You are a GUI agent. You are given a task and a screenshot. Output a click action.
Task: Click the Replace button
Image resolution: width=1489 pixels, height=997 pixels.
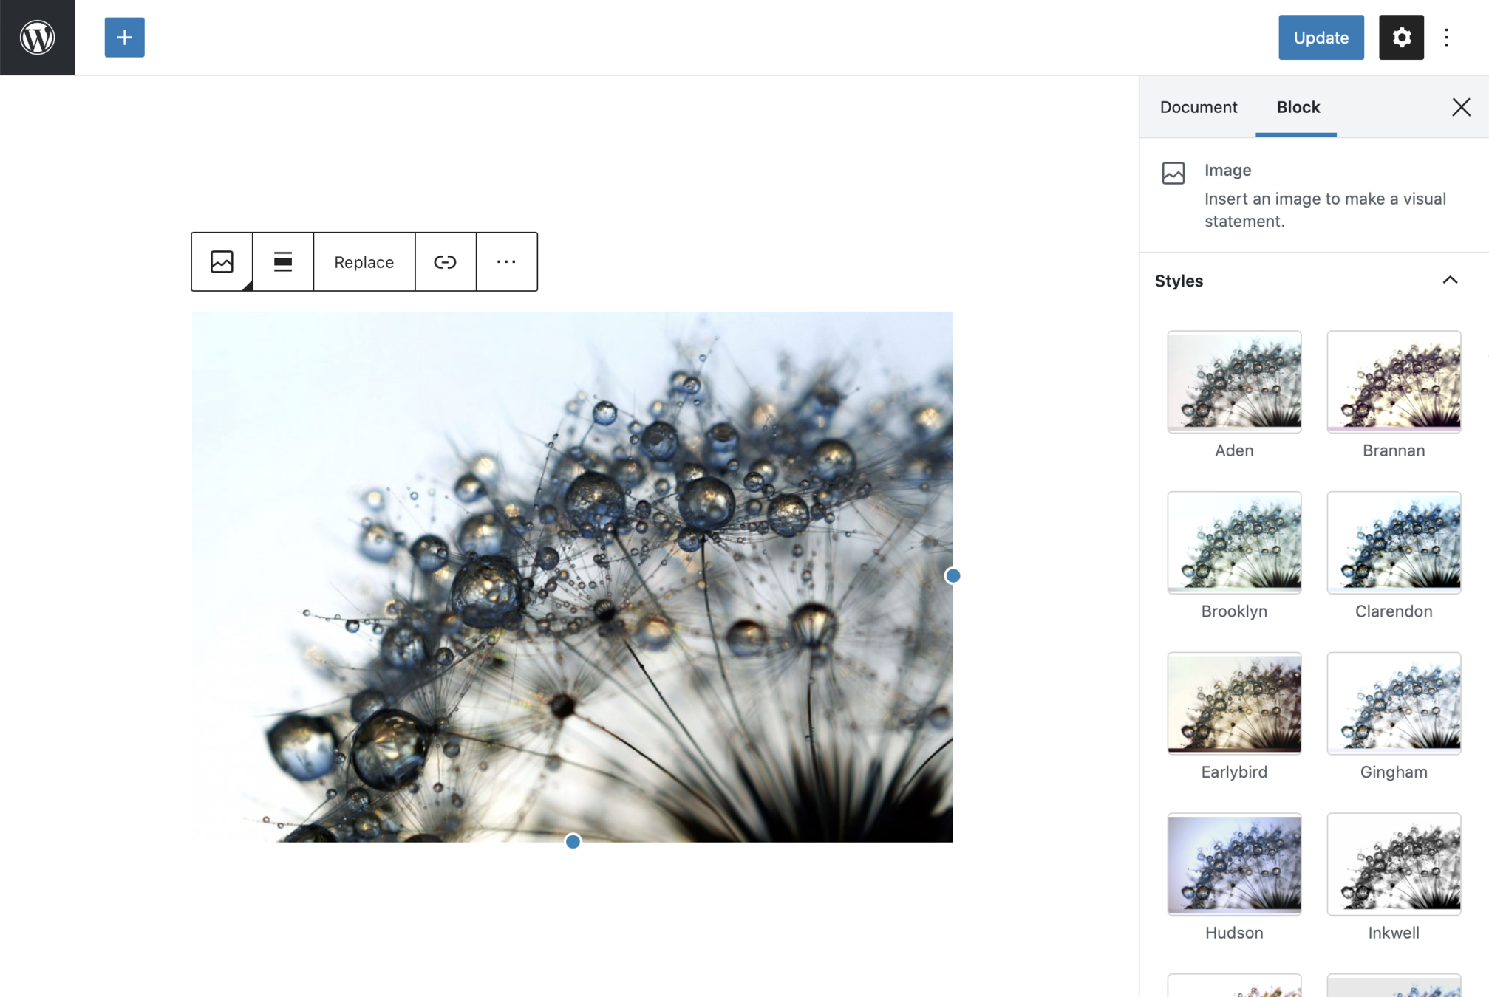364,261
